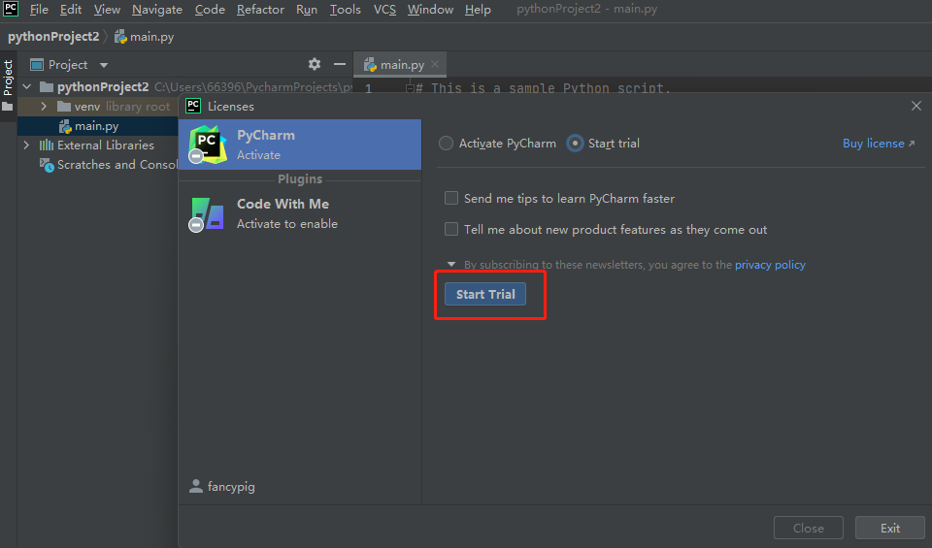Click the External Libraries icon
This screenshot has width=932, height=548.
coord(47,145)
